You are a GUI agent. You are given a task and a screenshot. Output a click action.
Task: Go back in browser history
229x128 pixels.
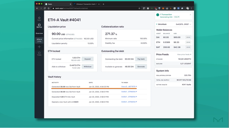pos(37,8)
